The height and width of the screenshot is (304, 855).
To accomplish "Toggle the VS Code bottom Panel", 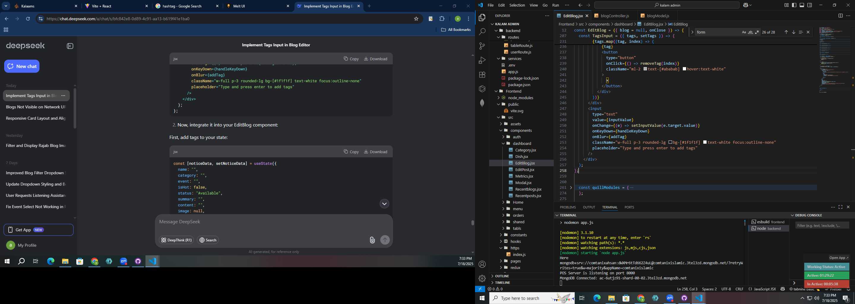I will (x=802, y=5).
